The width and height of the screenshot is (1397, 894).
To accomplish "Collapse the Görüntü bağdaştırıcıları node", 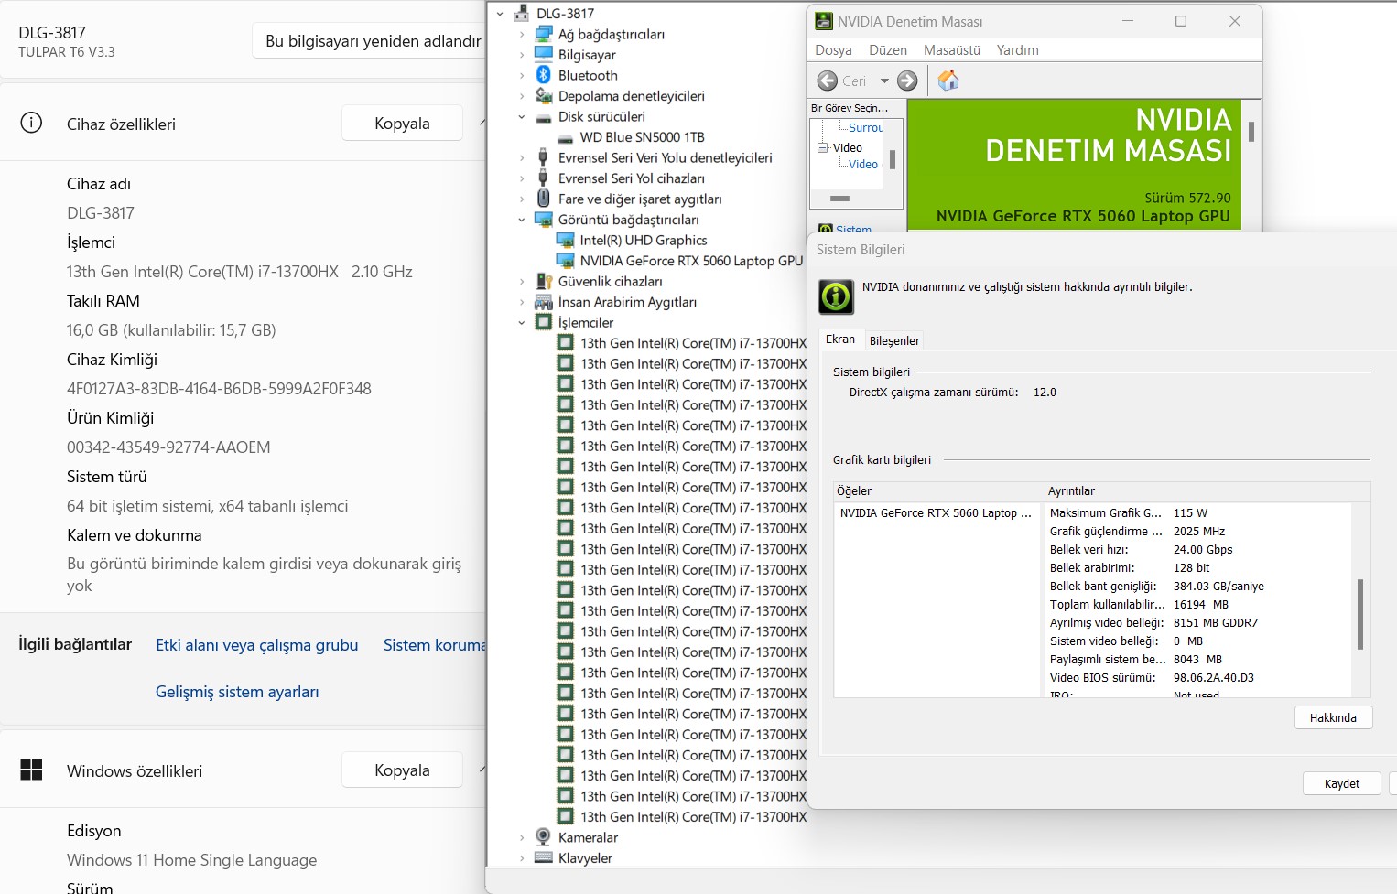I will point(522,220).
